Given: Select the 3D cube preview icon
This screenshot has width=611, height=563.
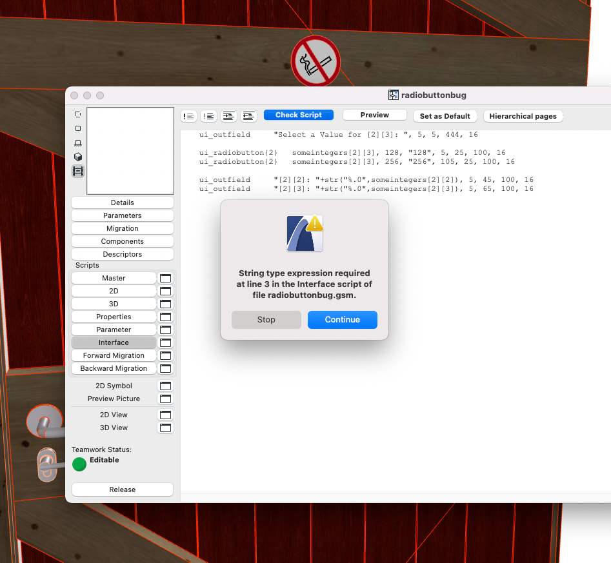Looking at the screenshot, I should click(78, 157).
